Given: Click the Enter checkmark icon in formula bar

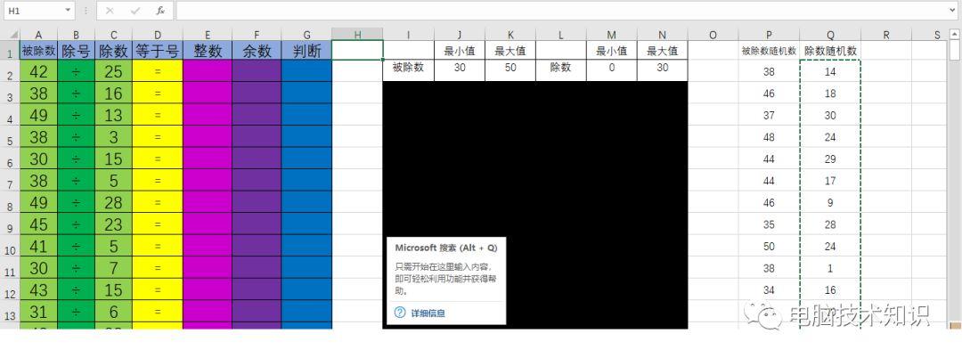Looking at the screenshot, I should (135, 11).
